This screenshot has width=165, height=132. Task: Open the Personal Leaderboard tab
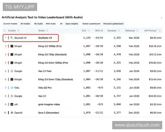tap(113, 24)
